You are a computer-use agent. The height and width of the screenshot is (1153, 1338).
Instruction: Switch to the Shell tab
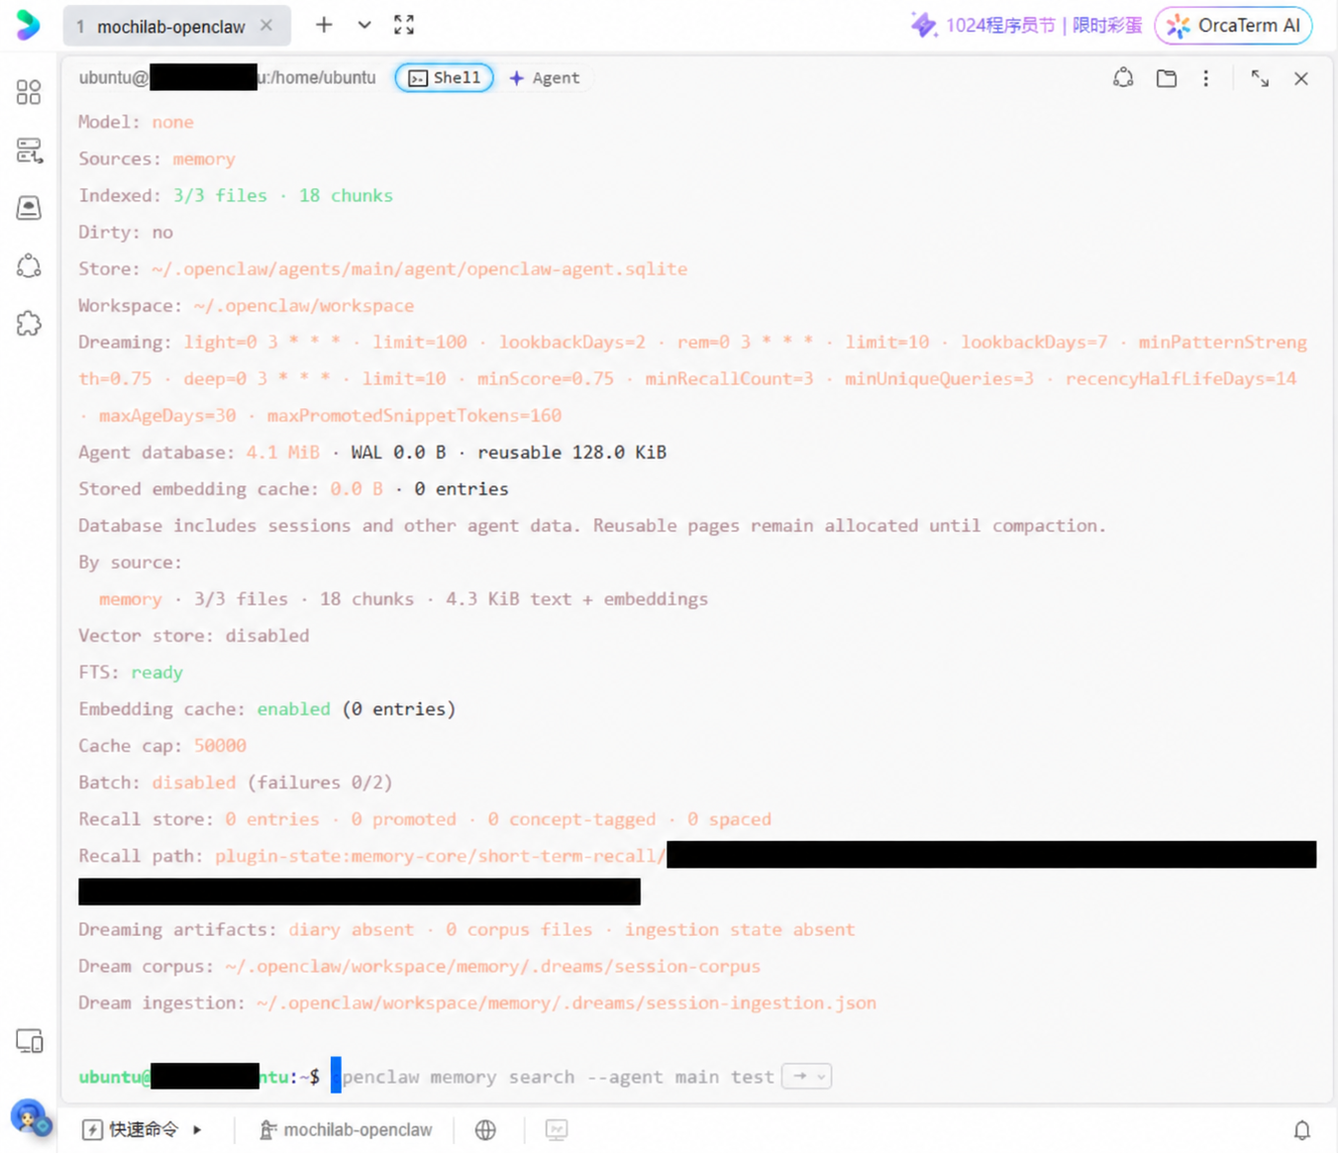(444, 77)
